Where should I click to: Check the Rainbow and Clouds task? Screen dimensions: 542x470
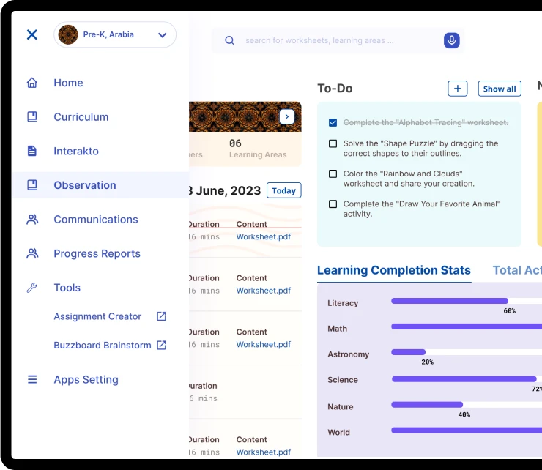tap(333, 174)
